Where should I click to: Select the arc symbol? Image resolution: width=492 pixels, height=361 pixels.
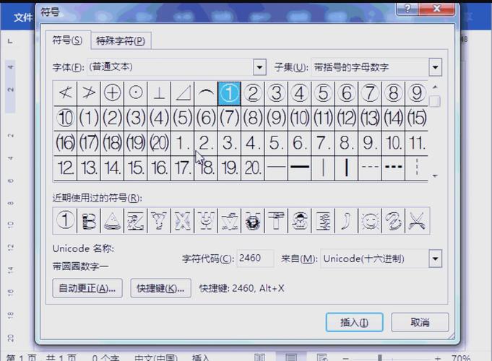coord(206,93)
